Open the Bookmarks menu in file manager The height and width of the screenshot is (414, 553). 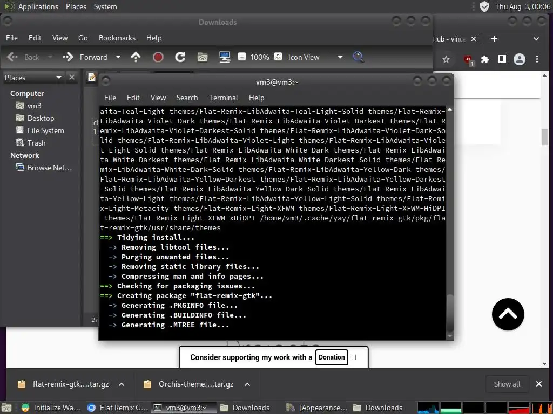[x=117, y=38]
